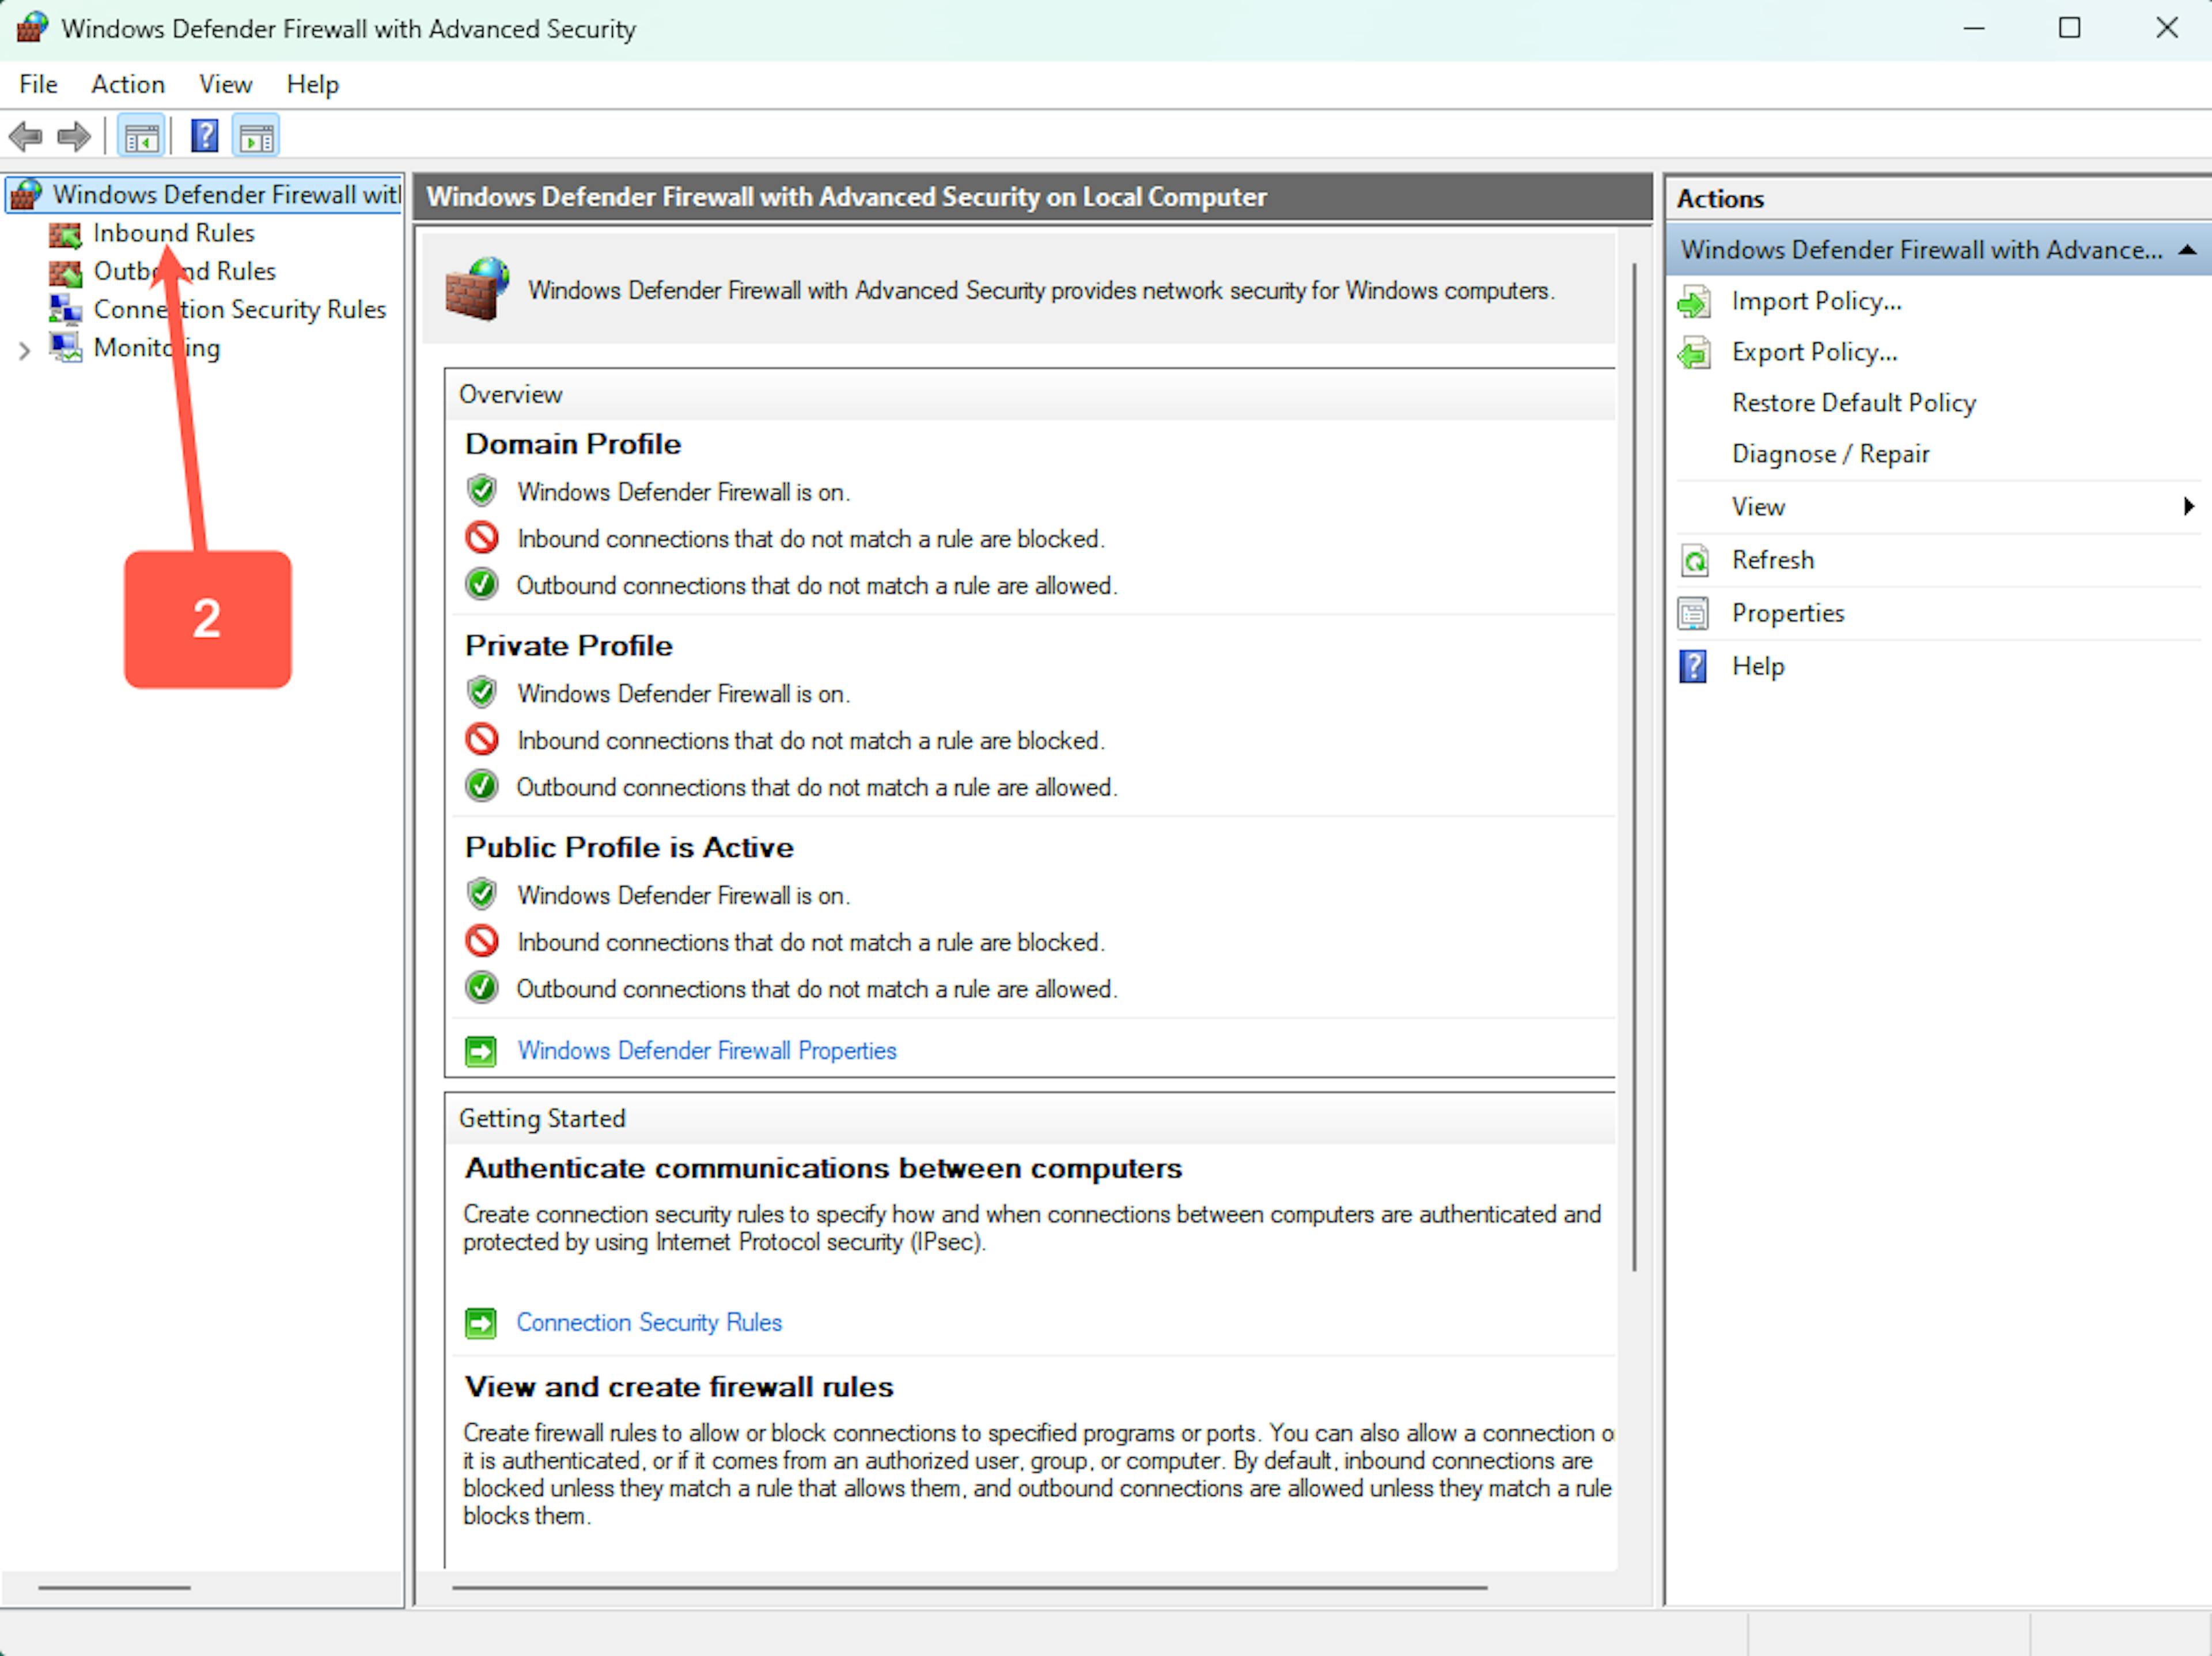Click Restore Default Policy action

point(1853,403)
